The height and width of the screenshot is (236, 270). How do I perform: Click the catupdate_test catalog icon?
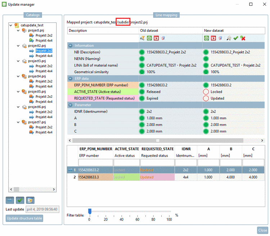pos(17,25)
